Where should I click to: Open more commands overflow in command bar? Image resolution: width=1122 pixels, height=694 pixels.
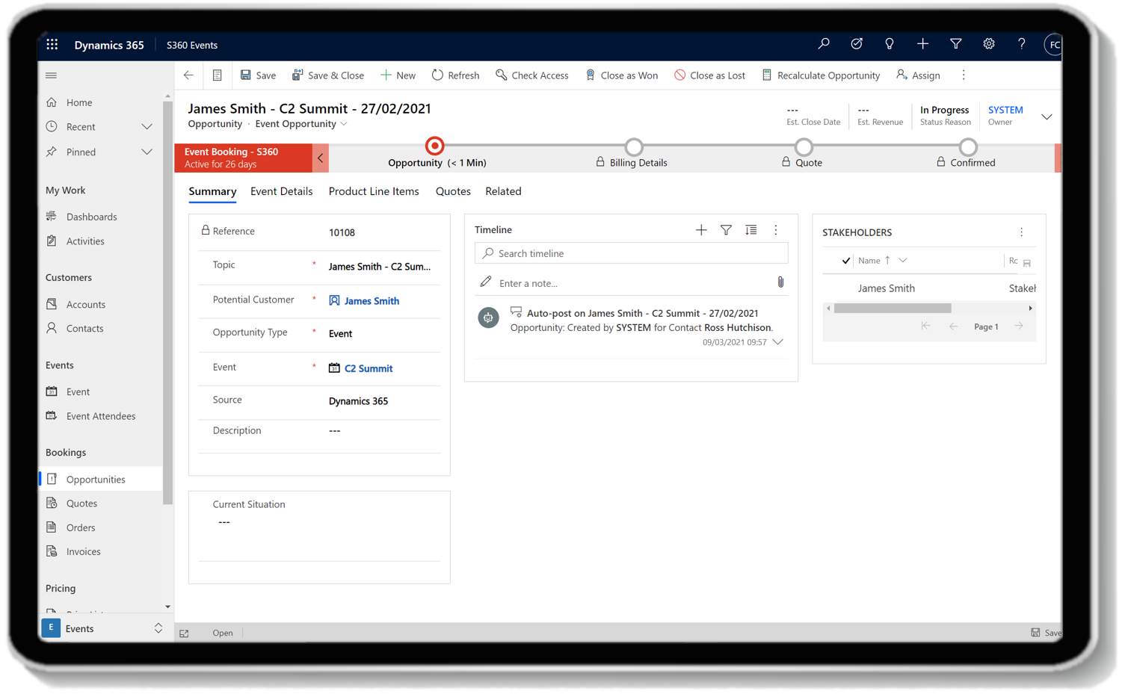[964, 75]
